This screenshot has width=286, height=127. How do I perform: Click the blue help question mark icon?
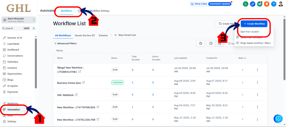(274, 4)
